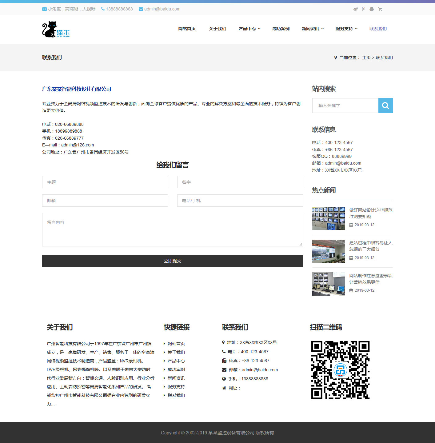
Task: Open the Weibo social icon
Action: pyautogui.click(x=355, y=9)
